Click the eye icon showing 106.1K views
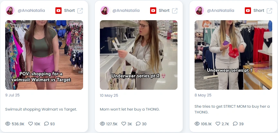Image resolution: width=278 pixels, height=133 pixels. tap(197, 124)
